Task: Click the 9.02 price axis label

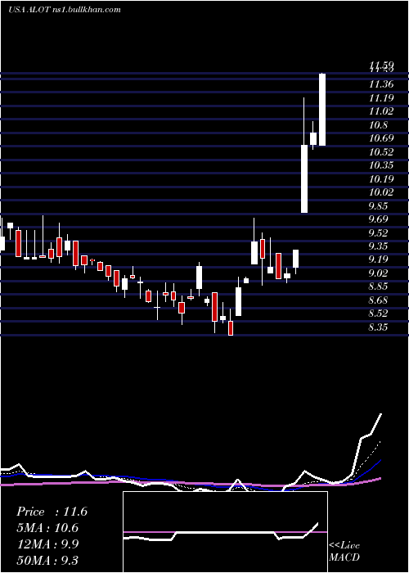Action: [378, 273]
